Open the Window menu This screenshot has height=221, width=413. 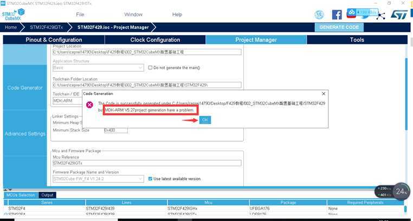133,15
